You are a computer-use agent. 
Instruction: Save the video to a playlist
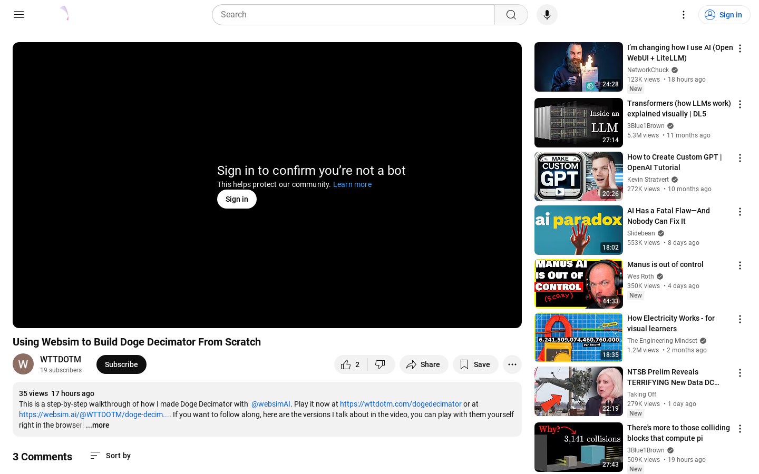[x=475, y=364]
